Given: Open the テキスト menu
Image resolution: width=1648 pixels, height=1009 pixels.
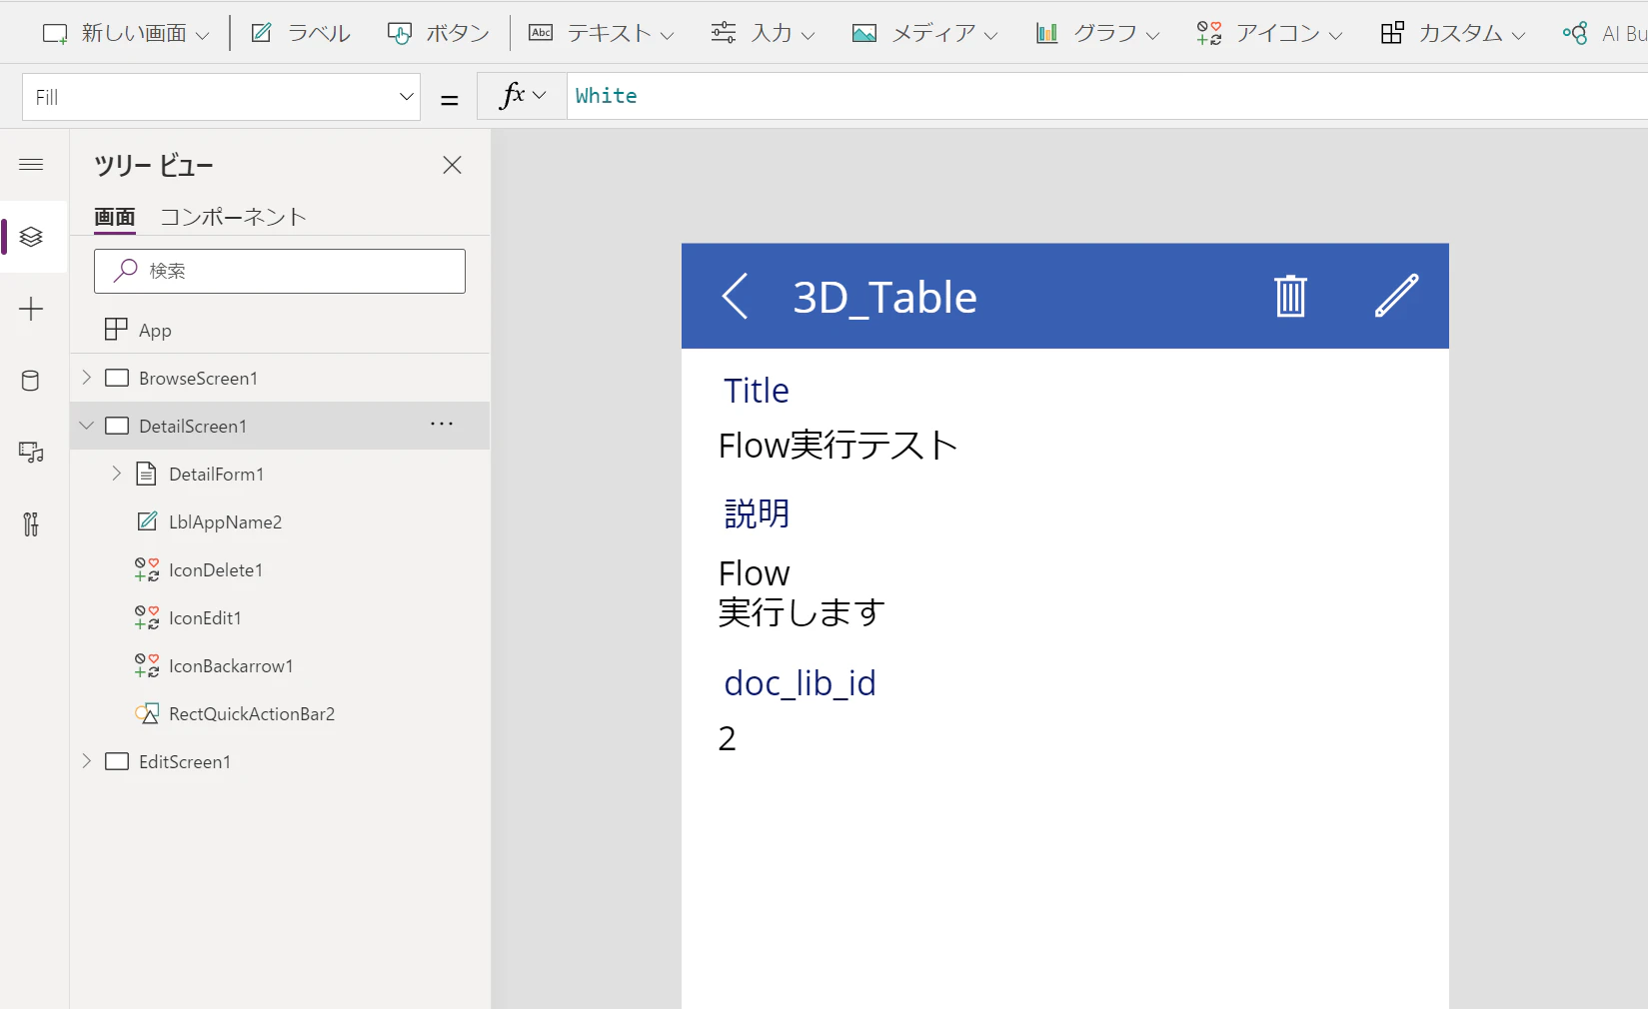Looking at the screenshot, I should tap(601, 33).
